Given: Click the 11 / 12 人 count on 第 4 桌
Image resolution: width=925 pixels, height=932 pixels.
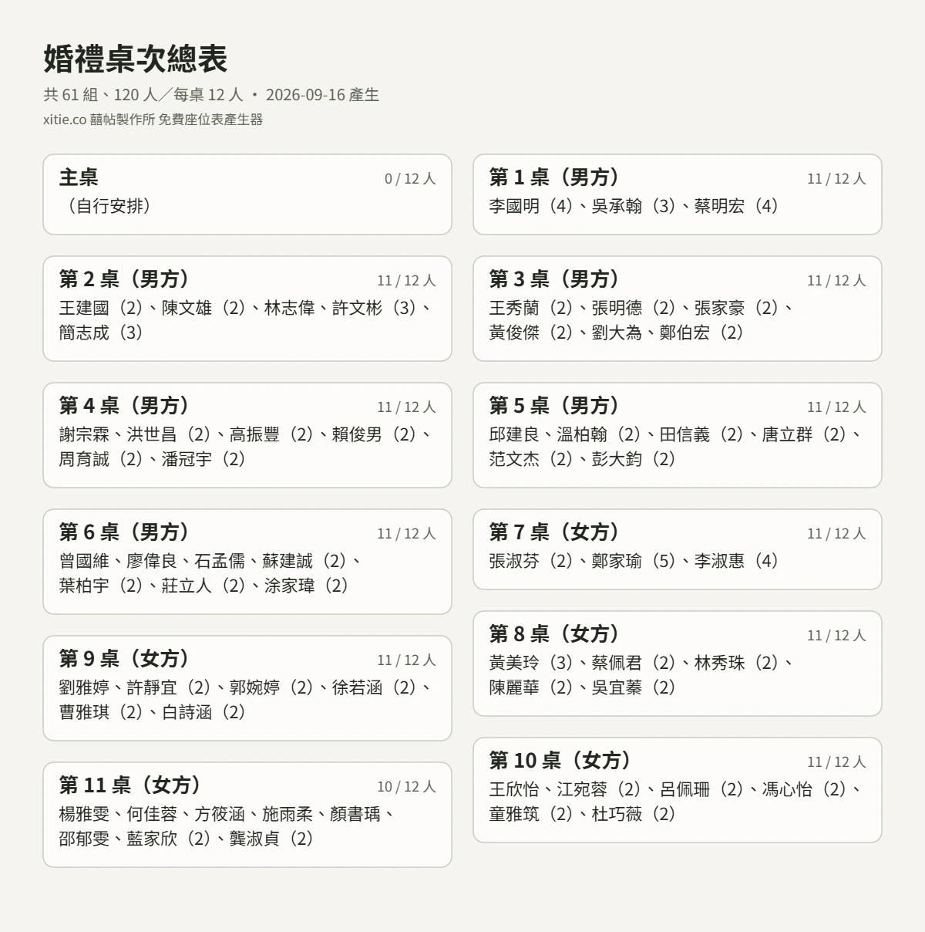Looking at the screenshot, I should click(x=406, y=407).
